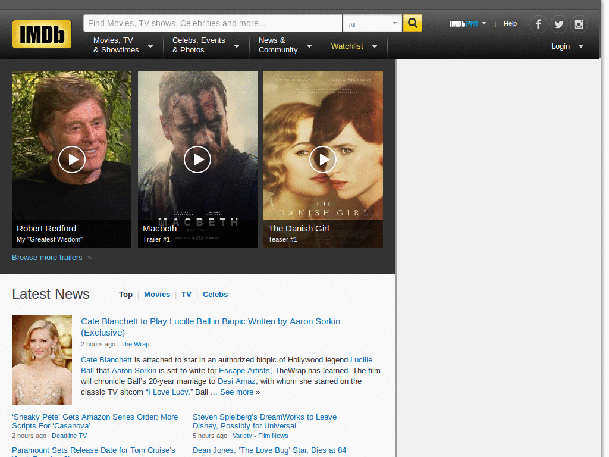Play The Danish Girl teaser
The width and height of the screenshot is (609, 457).
point(323,159)
